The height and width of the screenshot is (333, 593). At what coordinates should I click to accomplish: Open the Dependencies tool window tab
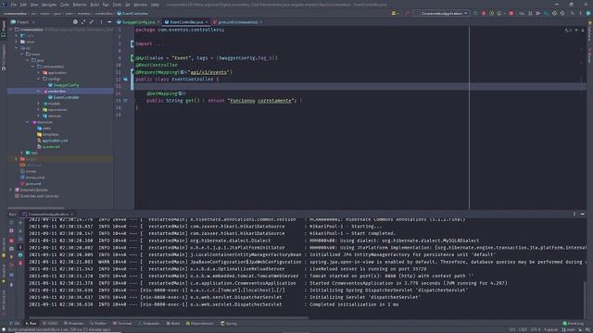200,324
